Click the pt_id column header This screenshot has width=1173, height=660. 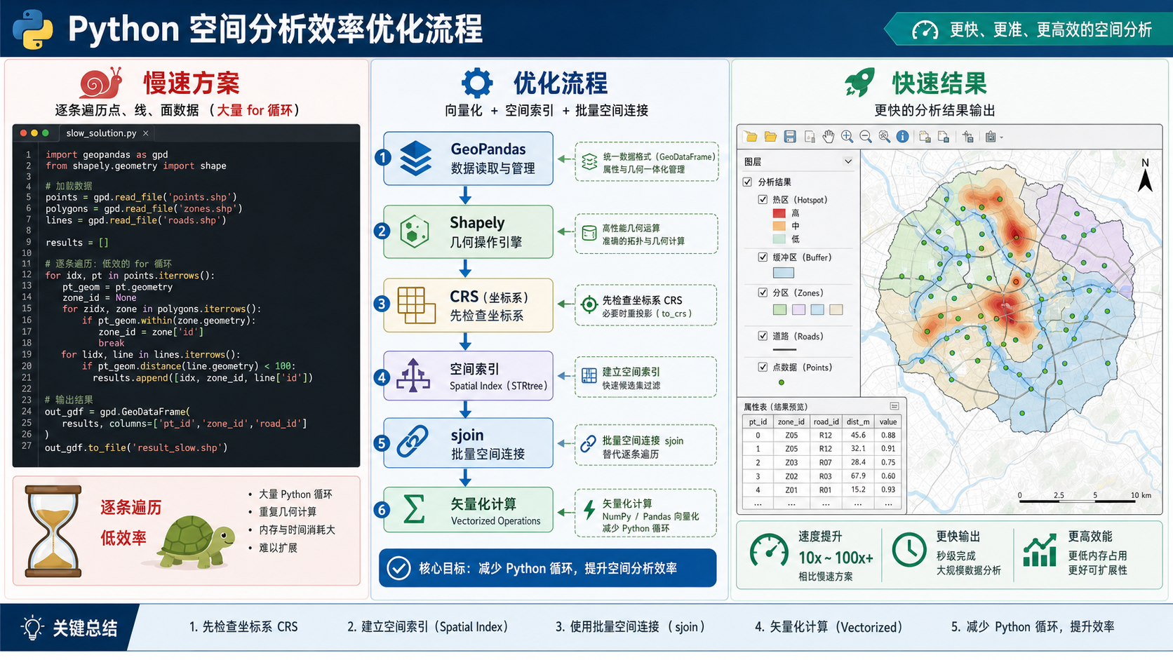point(758,422)
